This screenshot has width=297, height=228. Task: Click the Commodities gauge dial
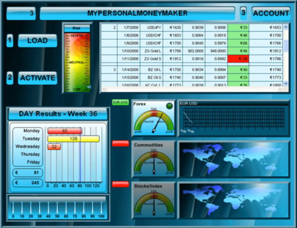(x=154, y=163)
